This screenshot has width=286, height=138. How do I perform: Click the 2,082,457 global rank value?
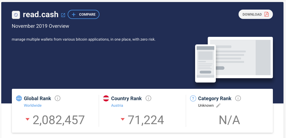pyautogui.click(x=59, y=120)
